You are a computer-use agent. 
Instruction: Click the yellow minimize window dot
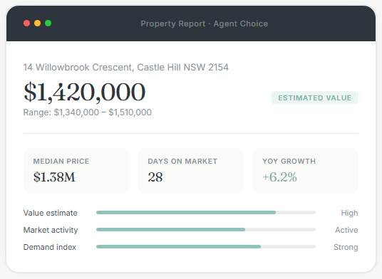(37, 23)
